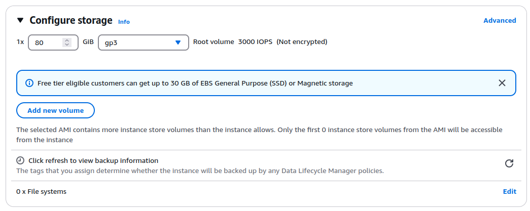Decrease volume size with the down stepper arrow
530x211 pixels.
click(x=67, y=46)
